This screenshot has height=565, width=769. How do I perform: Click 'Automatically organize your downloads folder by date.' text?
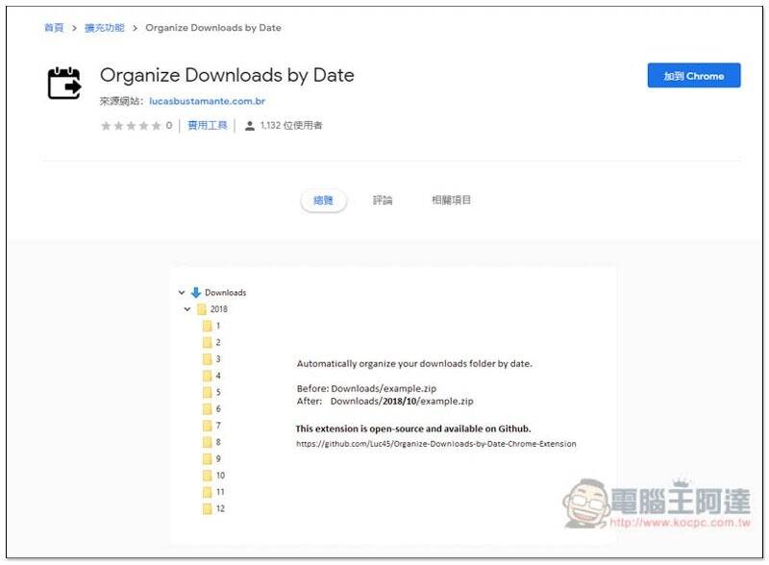click(x=414, y=364)
